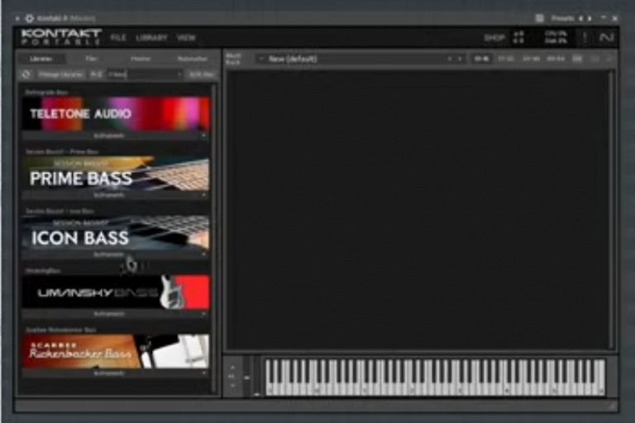Switch to the Files tab

(x=92, y=59)
